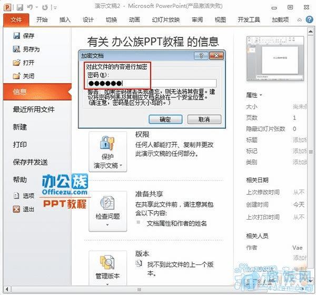Open the 审阅 ribbon tab
The height and width of the screenshot is (295, 316).
[x=197, y=20]
